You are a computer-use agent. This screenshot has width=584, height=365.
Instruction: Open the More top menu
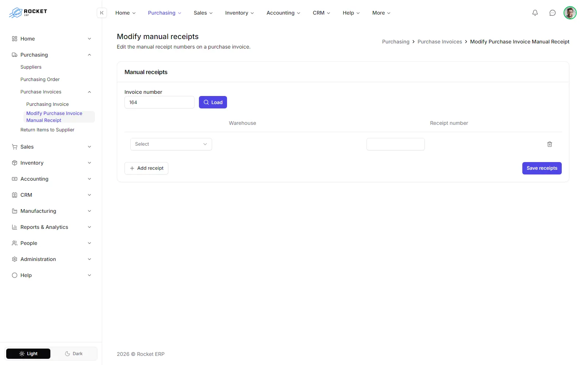pyautogui.click(x=381, y=13)
